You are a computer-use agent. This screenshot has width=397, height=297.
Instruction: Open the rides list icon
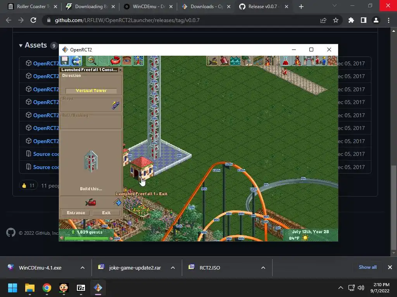297,61
